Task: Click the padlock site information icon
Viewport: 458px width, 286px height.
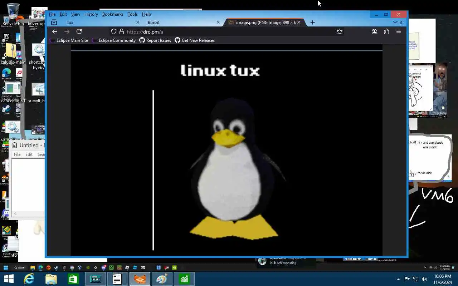Action: pyautogui.click(x=121, y=31)
